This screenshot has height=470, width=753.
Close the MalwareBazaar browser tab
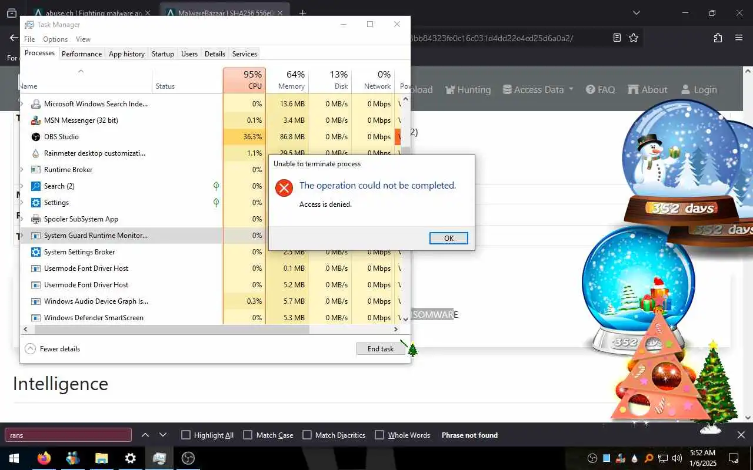coord(279,13)
